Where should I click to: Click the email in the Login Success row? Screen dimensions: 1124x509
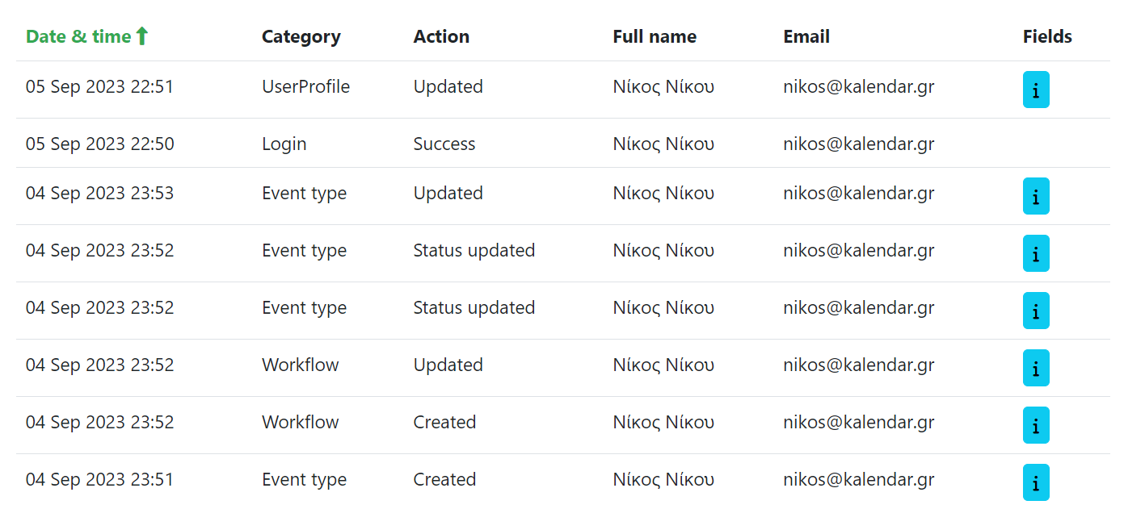(x=858, y=144)
